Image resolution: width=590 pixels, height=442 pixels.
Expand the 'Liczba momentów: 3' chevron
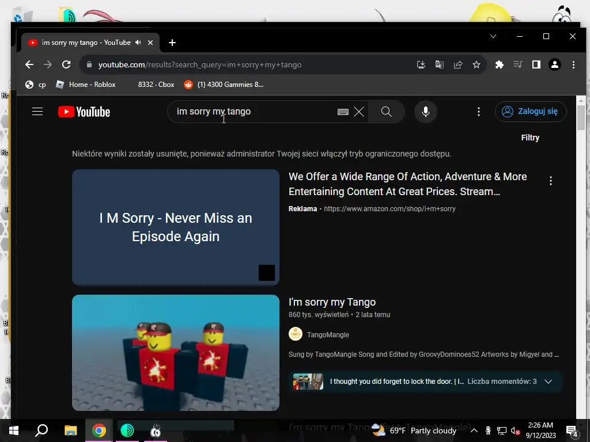tap(549, 382)
